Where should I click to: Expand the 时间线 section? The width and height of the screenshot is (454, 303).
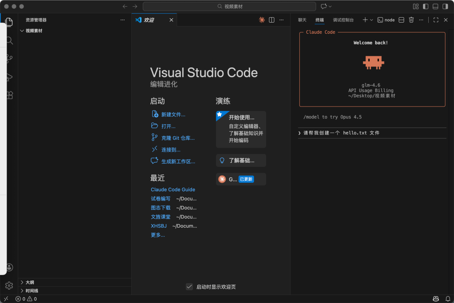[31, 291]
